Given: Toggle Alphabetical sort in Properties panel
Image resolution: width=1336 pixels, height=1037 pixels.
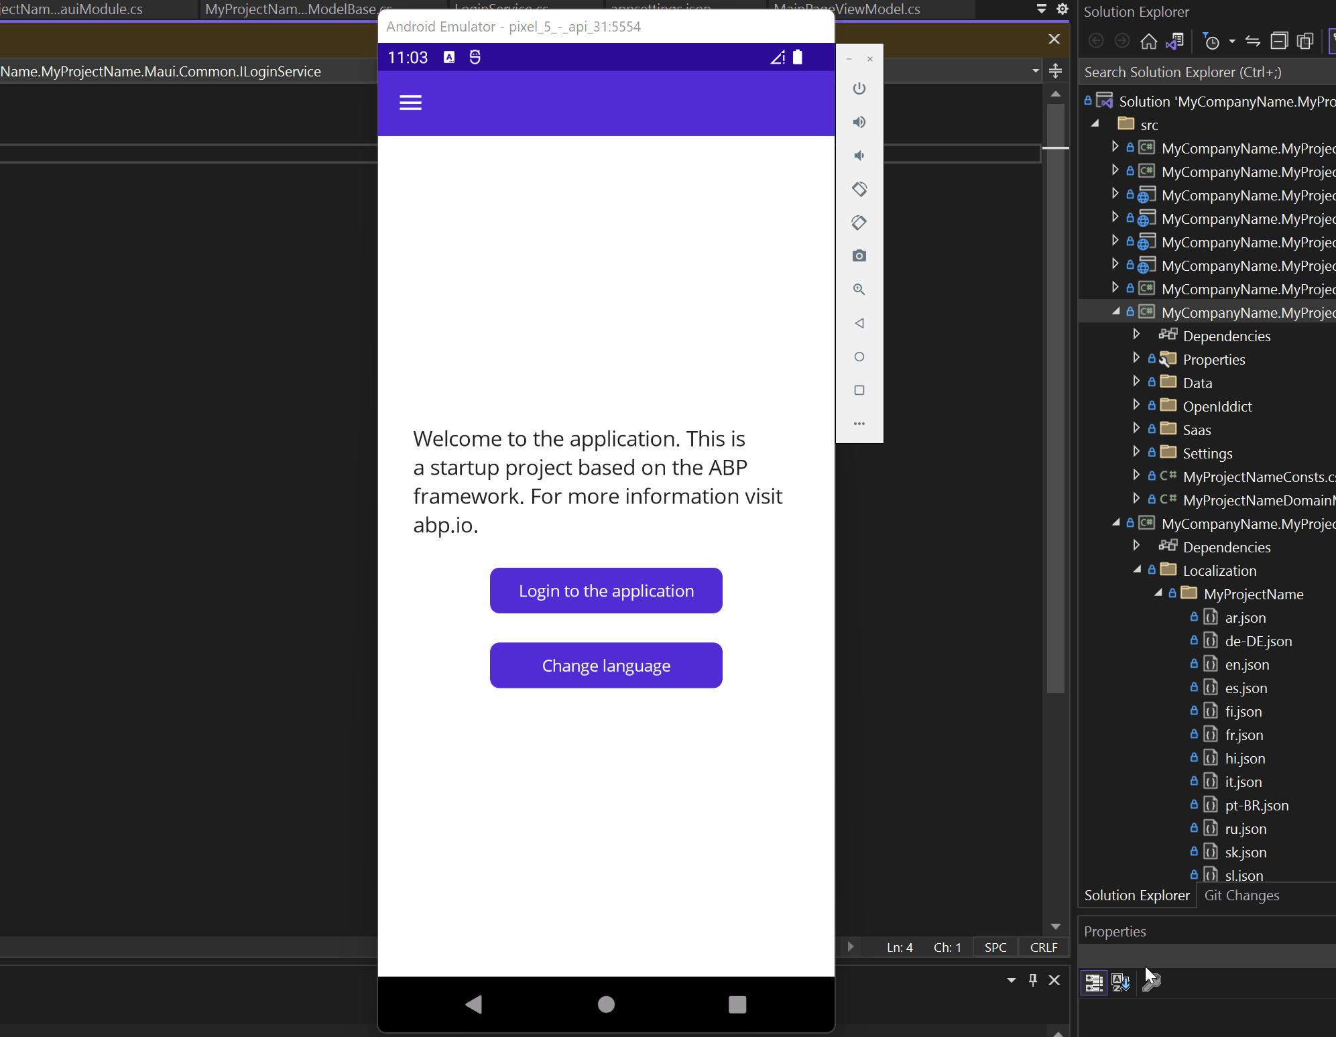Looking at the screenshot, I should click(1121, 983).
